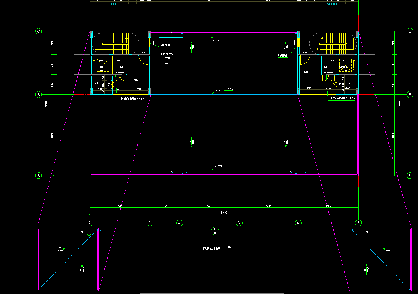Click grid axis bubble number 3
Image resolution: width=418 pixels, height=294 pixels.
click(150, 223)
